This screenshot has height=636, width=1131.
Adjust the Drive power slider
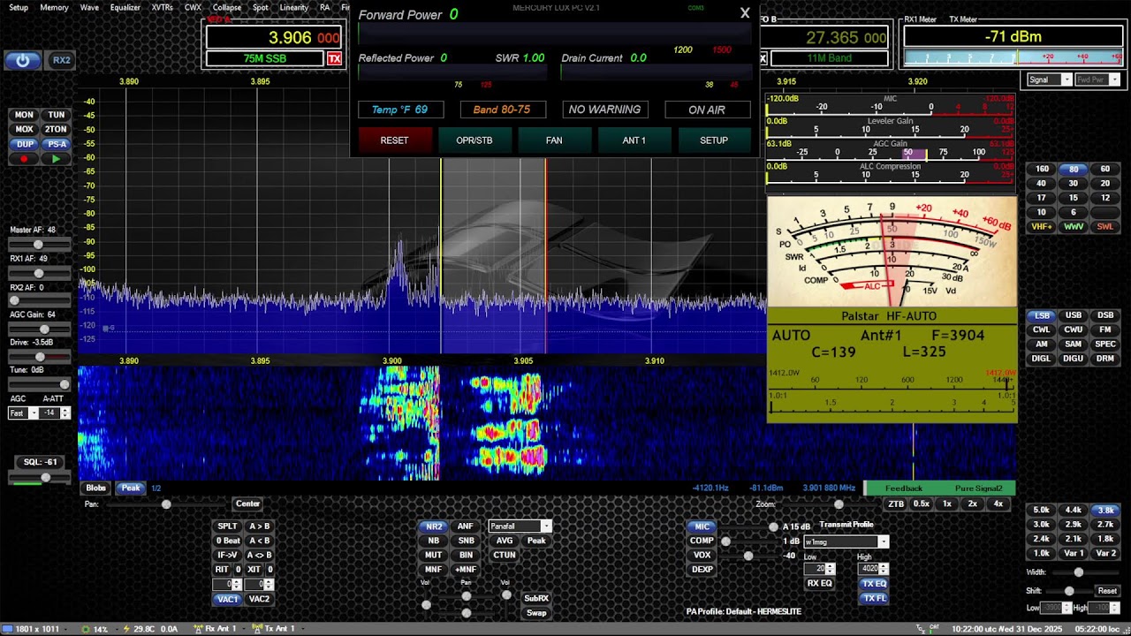click(39, 356)
